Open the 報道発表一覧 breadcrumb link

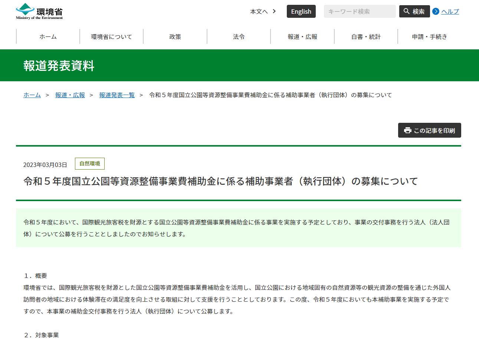click(117, 95)
